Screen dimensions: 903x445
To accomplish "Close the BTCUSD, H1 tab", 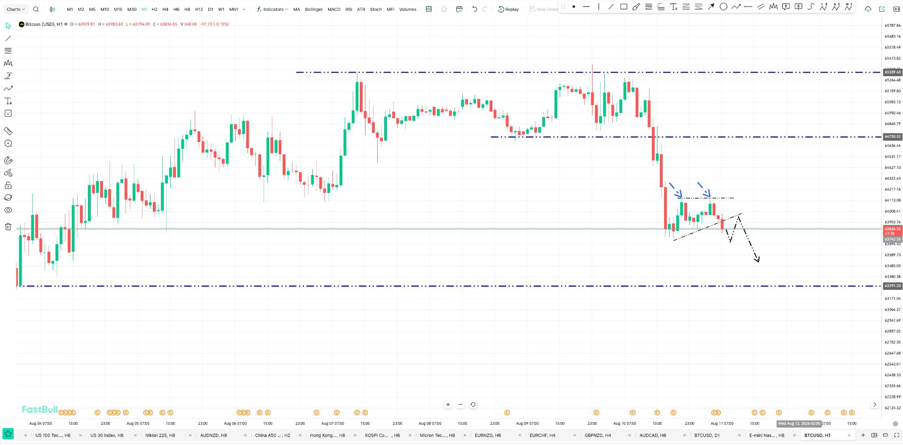I will [x=849, y=436].
